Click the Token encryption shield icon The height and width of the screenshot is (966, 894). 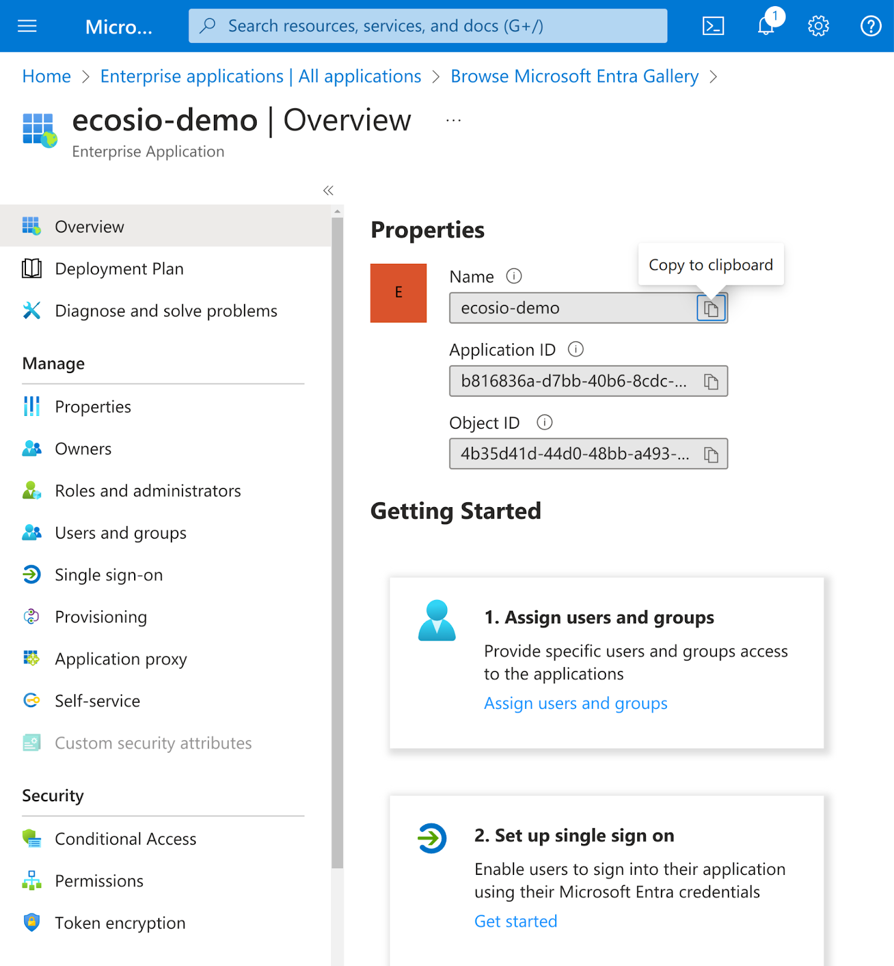pyautogui.click(x=32, y=923)
